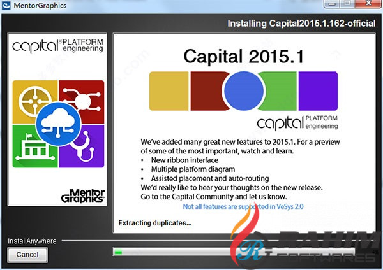Close the MentorGraphics installer window

coord(368,3)
